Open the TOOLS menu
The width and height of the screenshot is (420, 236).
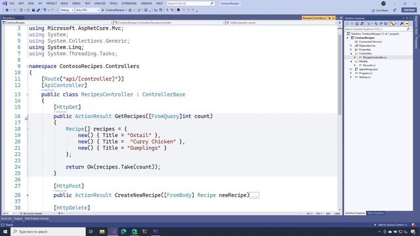114,3
